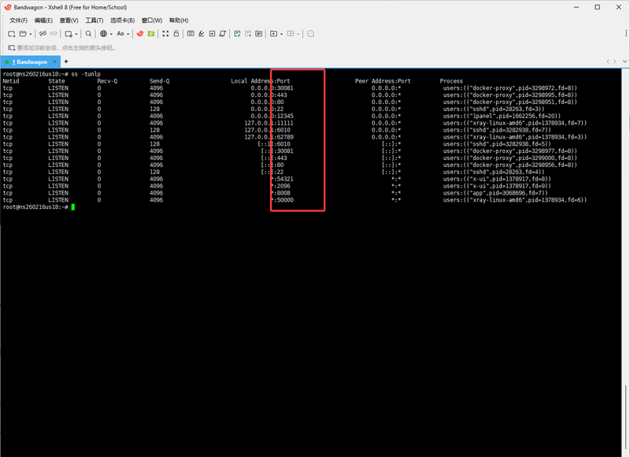
Task: Click the padlock lock screen icon
Action: click(176, 34)
